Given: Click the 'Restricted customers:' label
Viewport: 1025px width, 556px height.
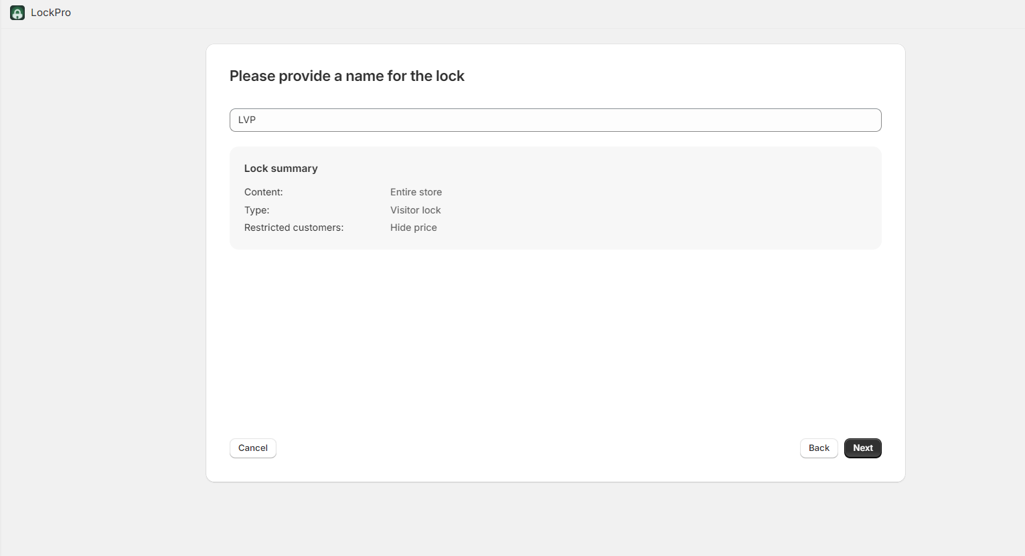Looking at the screenshot, I should point(293,227).
